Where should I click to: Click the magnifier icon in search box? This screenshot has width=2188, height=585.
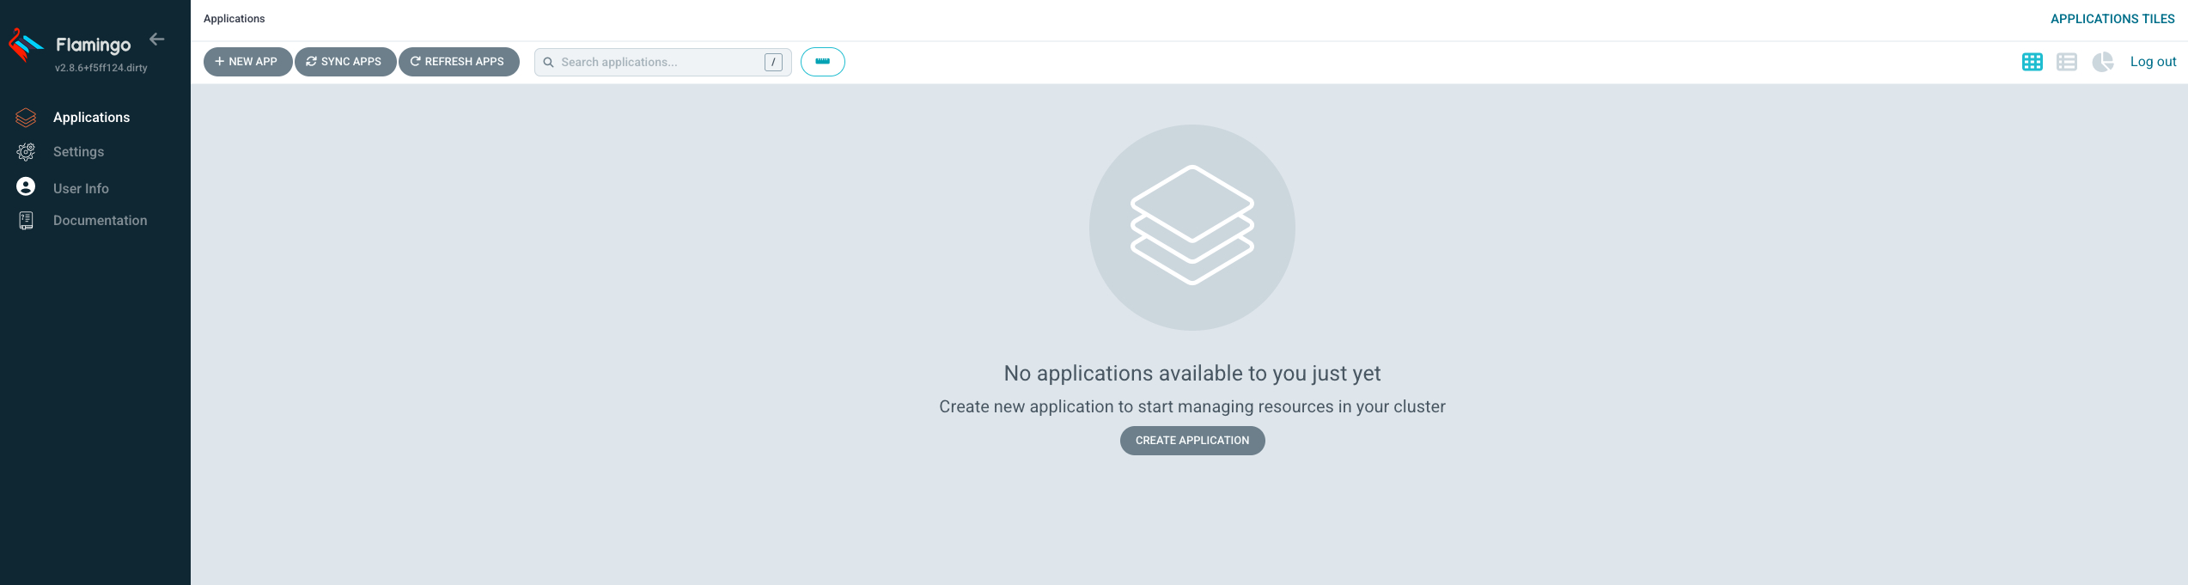(548, 62)
